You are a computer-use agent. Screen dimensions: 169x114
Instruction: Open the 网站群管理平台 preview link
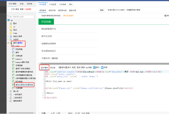pos(49,29)
